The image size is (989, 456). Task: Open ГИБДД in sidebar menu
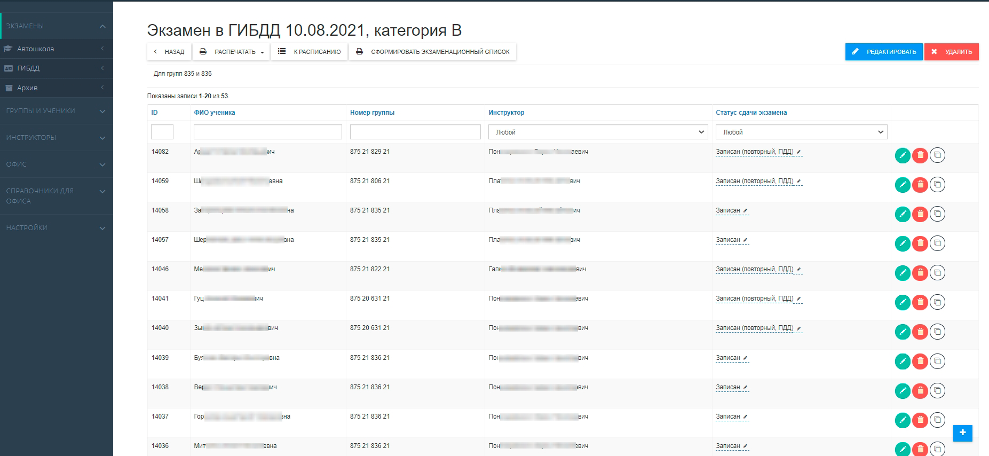click(56, 68)
